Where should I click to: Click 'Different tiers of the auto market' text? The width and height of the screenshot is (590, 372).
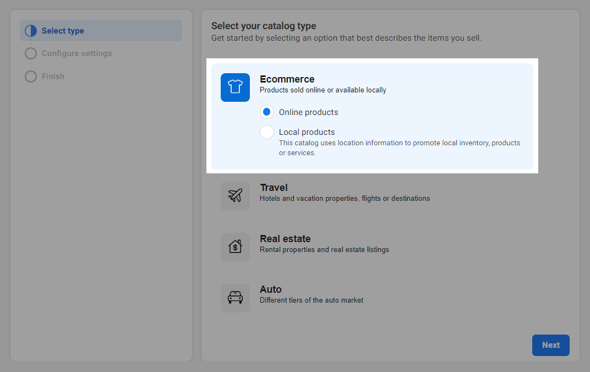coord(312,300)
